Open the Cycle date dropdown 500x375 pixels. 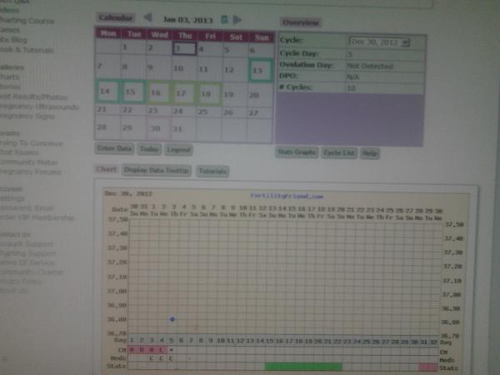pyautogui.click(x=379, y=42)
